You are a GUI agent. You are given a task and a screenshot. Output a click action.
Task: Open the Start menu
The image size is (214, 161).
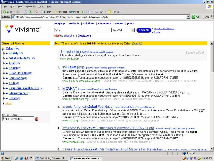point(6,158)
